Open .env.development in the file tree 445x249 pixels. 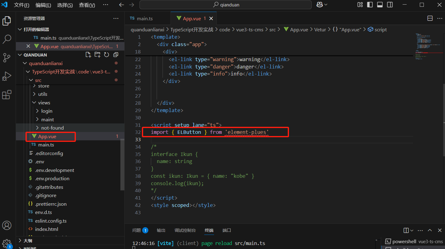pos(54,170)
